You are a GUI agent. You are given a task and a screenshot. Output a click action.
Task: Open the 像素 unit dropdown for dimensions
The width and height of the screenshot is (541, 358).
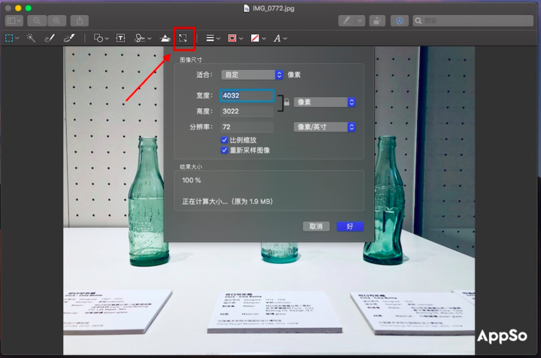pos(324,102)
